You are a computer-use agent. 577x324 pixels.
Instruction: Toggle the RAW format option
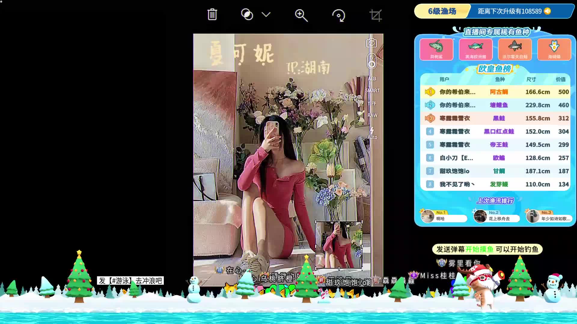click(372, 115)
